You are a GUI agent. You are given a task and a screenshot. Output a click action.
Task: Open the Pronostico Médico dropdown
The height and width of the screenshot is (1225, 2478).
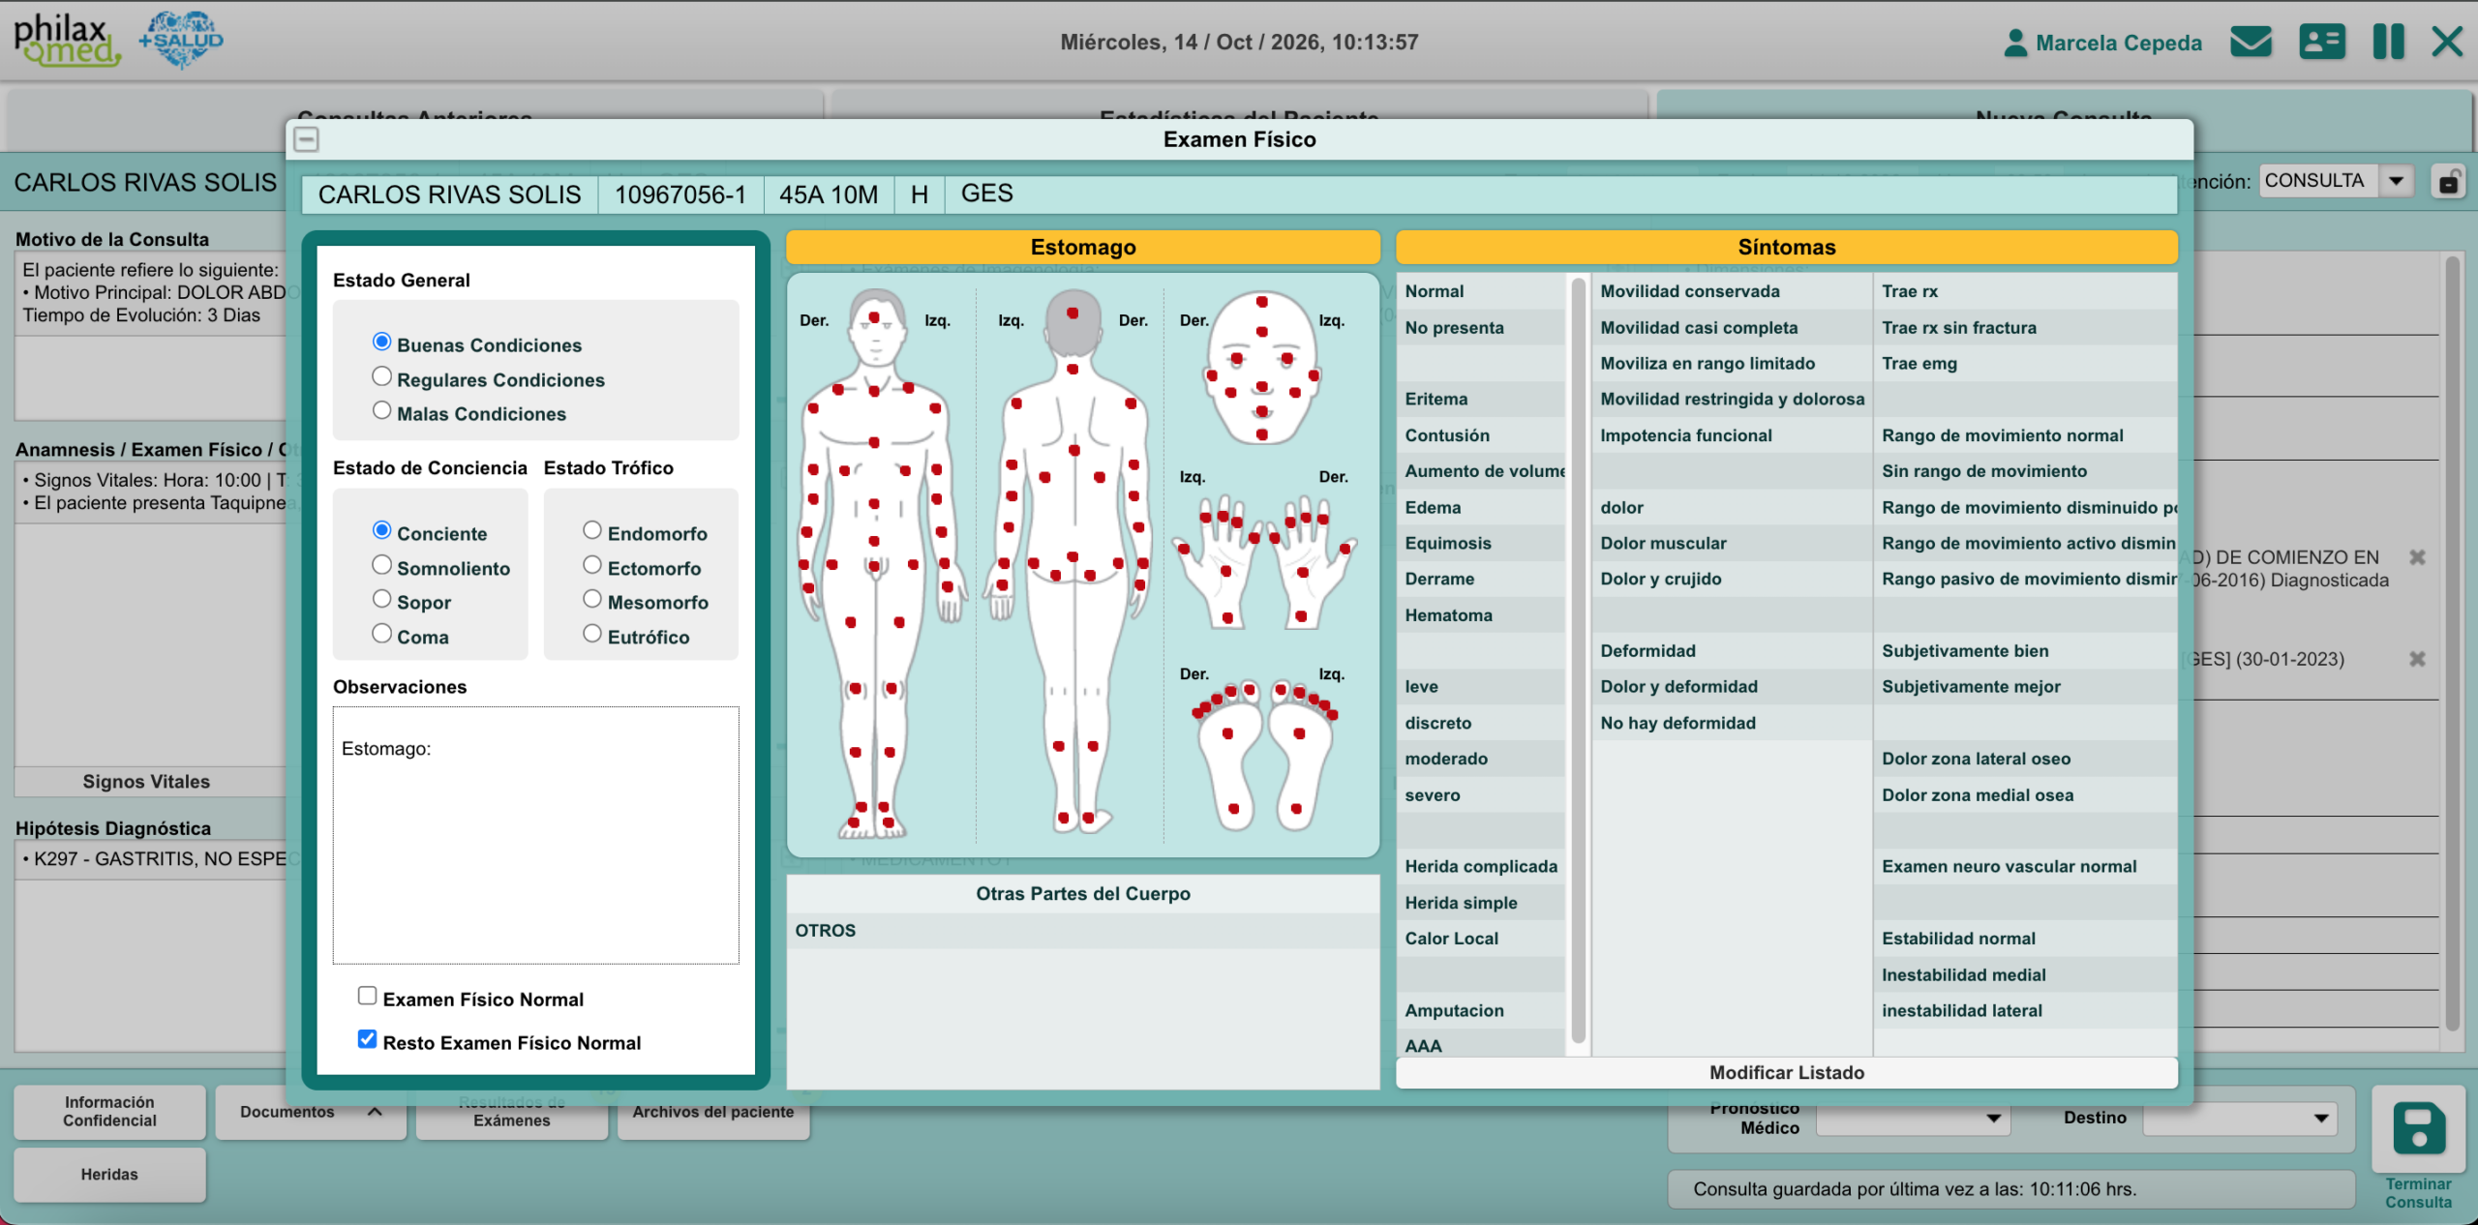[1914, 1119]
